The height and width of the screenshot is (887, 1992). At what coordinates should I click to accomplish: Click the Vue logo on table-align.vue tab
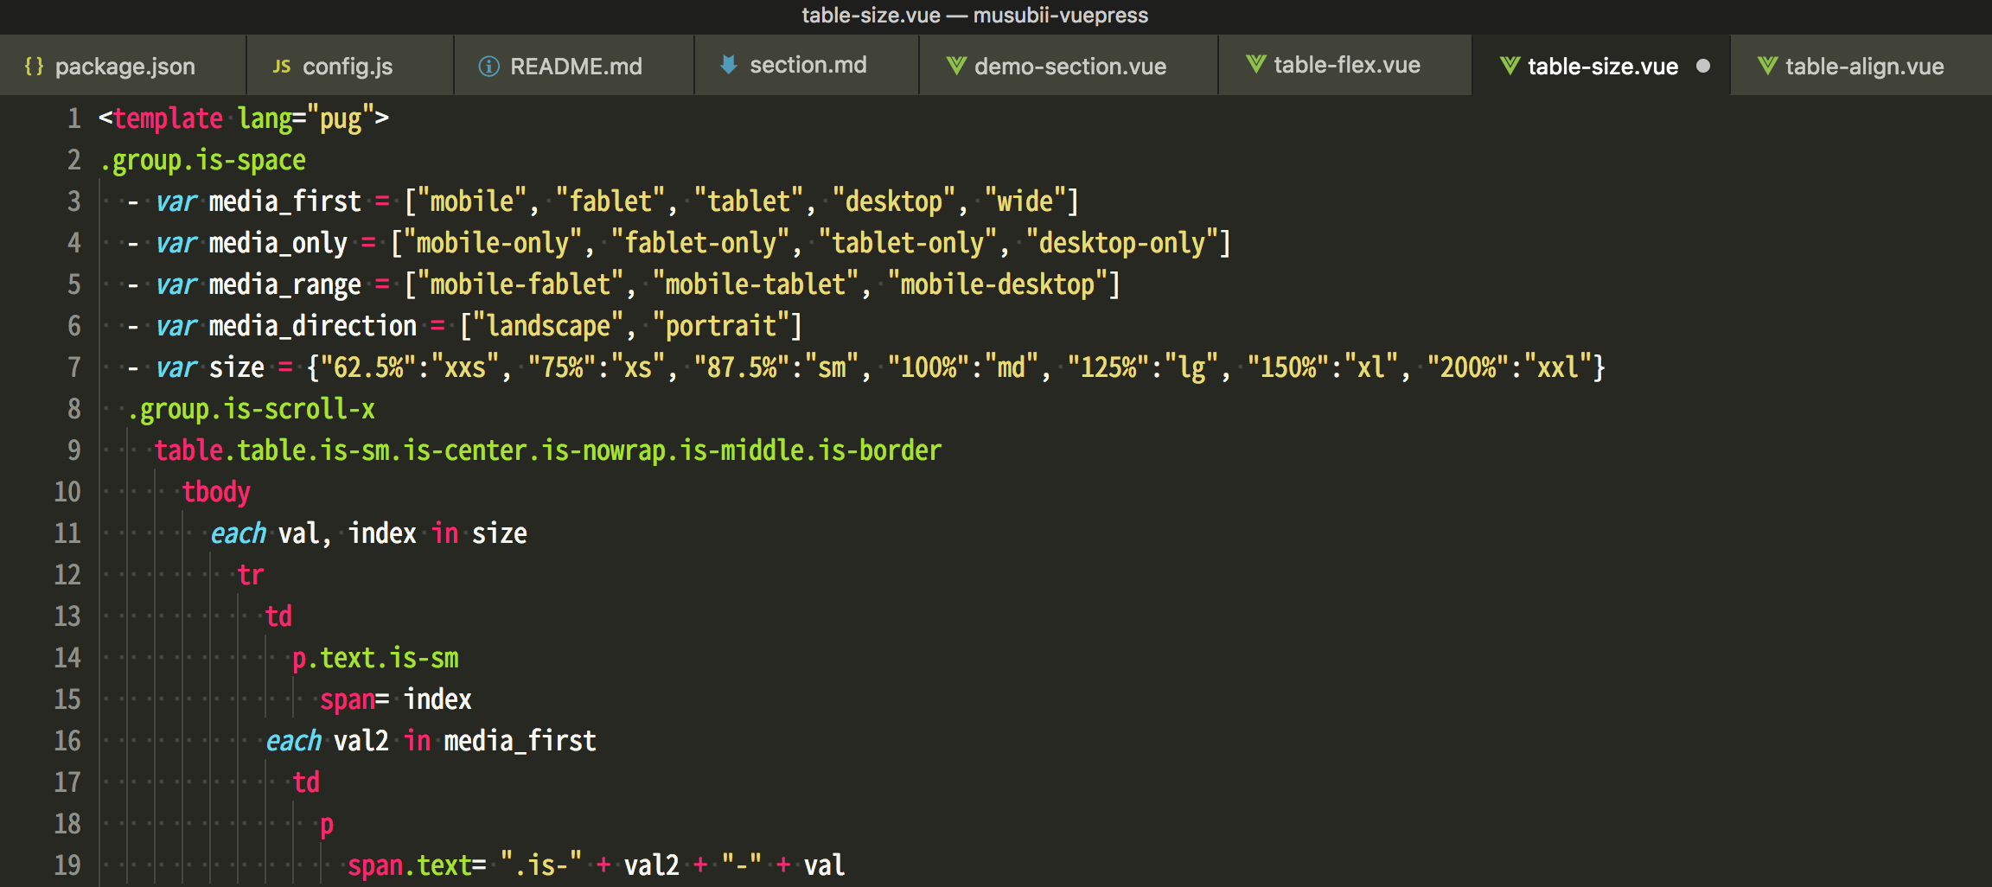click(1766, 65)
